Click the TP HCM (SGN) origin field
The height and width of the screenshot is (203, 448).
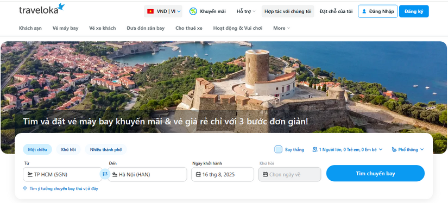(x=62, y=174)
